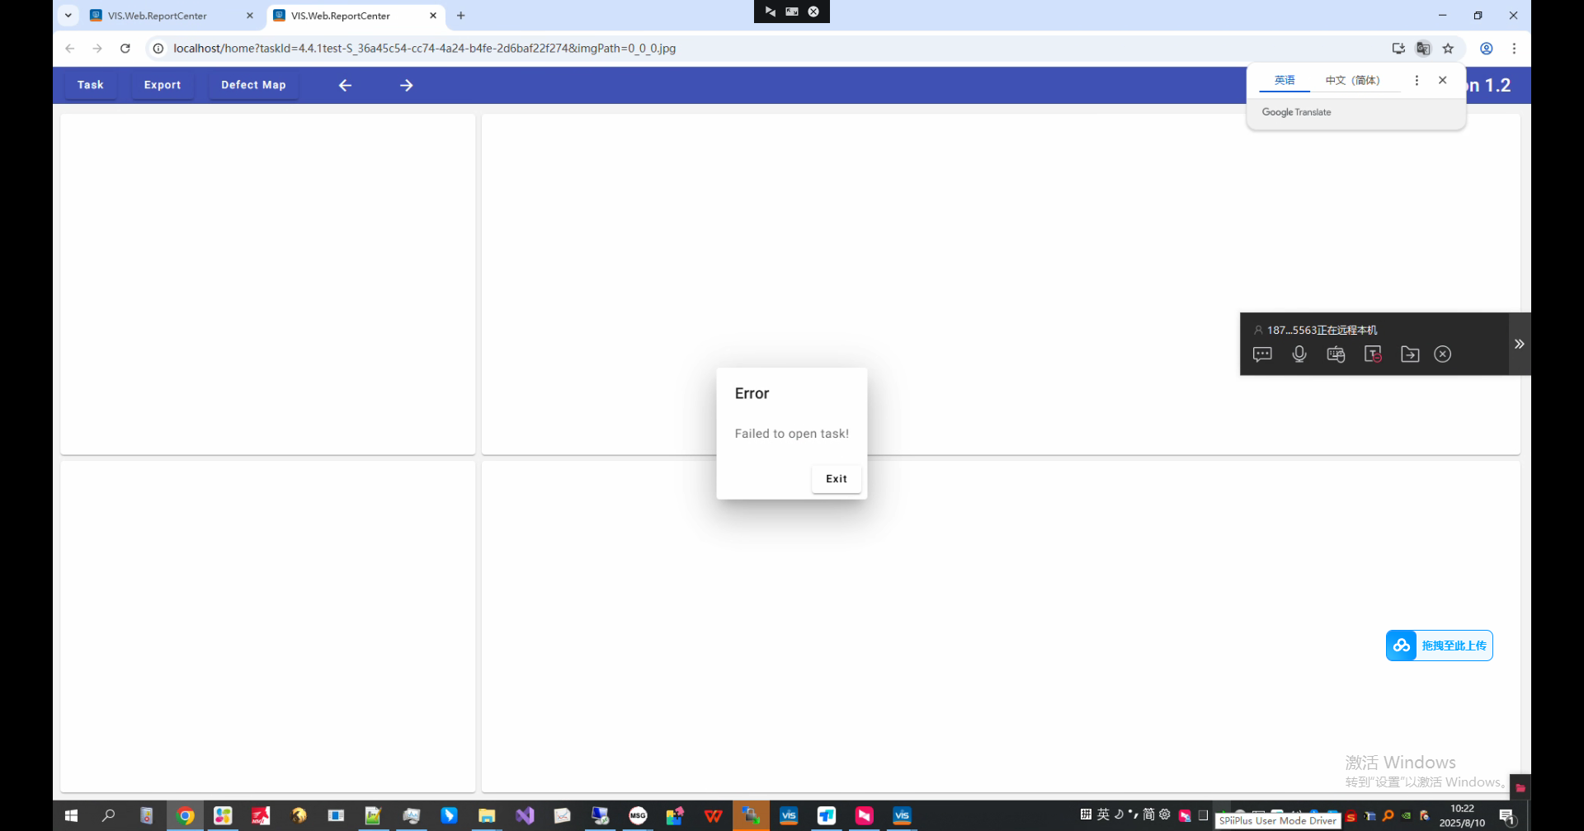The image size is (1584, 831).
Task: Collapse the remote session panel chevron
Action: click(x=1519, y=344)
